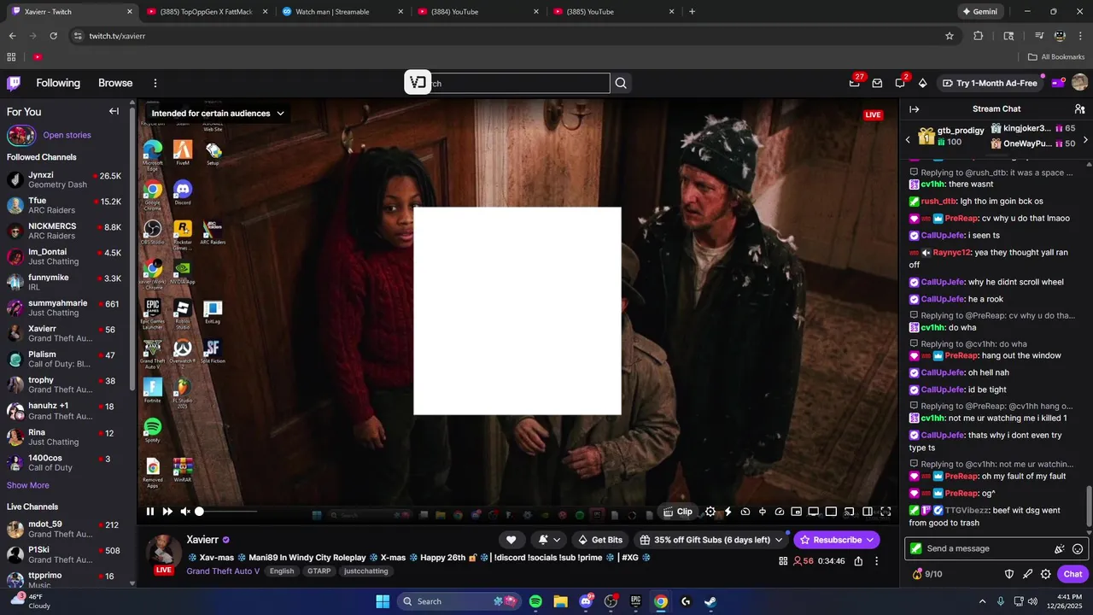The width and height of the screenshot is (1093, 615).
Task: Open chat community users list icon
Action: point(1079,109)
